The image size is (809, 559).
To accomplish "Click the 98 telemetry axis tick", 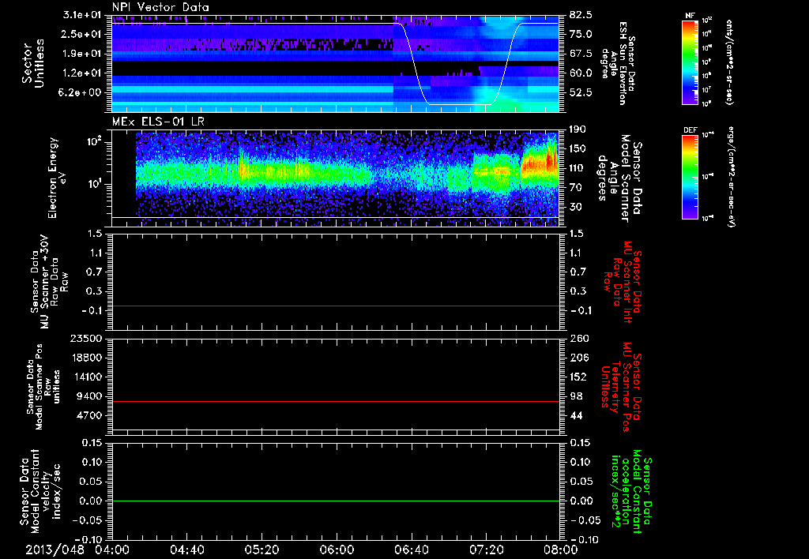I will pos(578,396).
